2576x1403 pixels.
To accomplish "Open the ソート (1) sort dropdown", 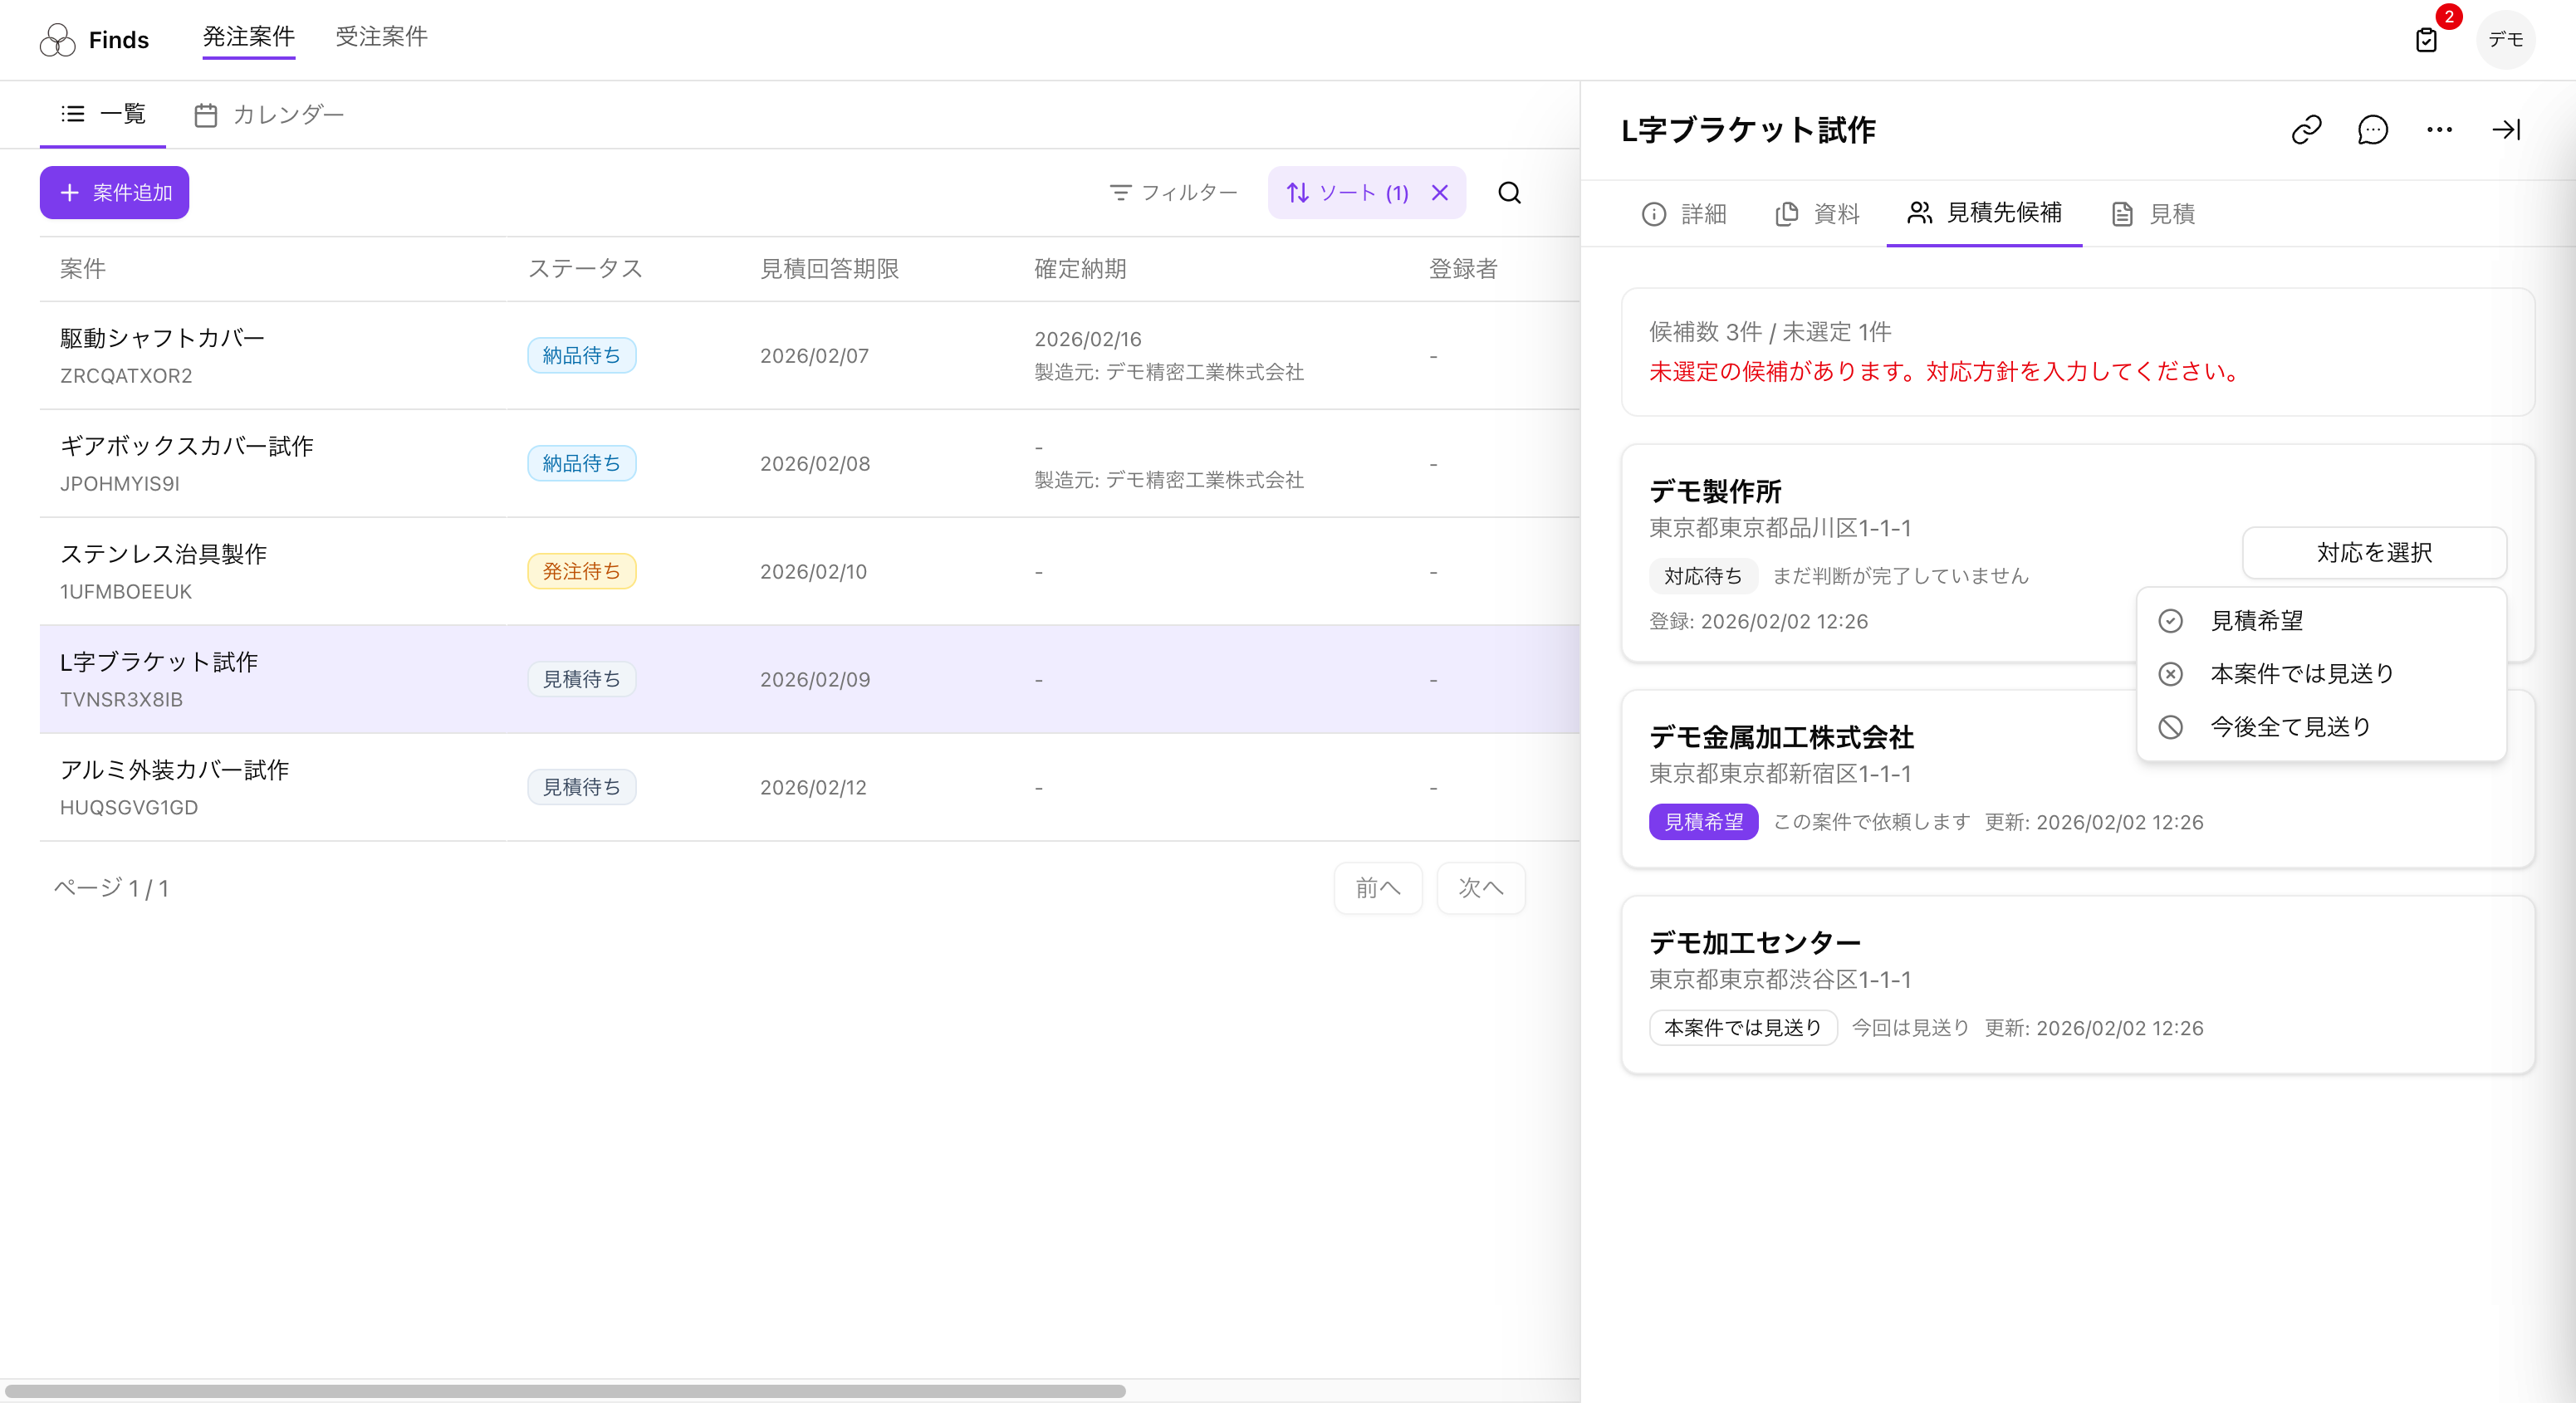I will pyautogui.click(x=1348, y=193).
